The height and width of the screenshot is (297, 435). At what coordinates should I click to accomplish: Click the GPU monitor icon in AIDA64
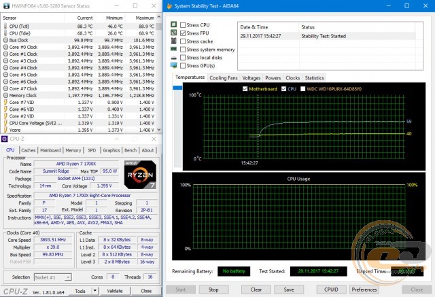coord(174,65)
